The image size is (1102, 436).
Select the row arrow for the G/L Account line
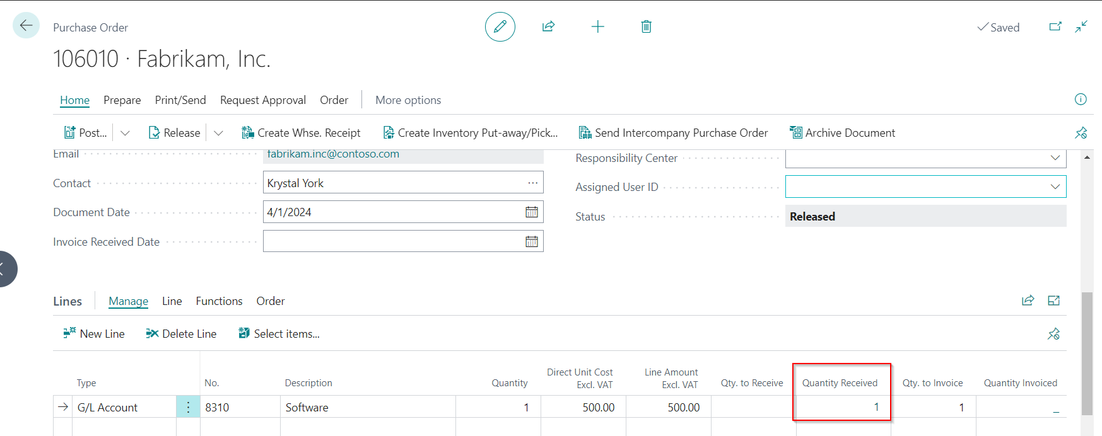click(x=62, y=407)
